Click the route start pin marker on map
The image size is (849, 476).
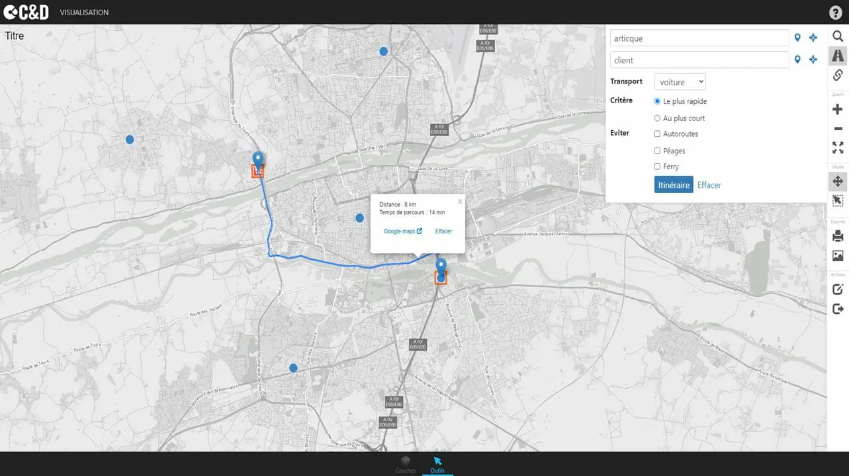258,160
